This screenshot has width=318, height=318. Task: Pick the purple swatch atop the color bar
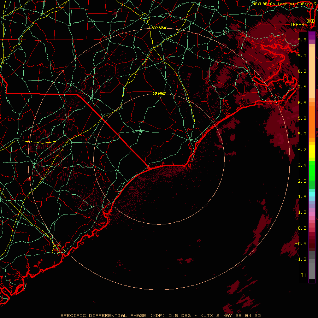[312, 35]
